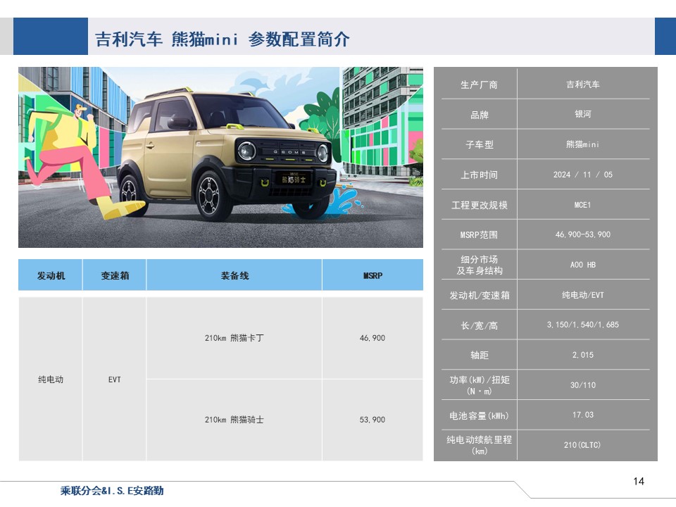This screenshot has height=507, width=676.
Task: Click the dimensions 3,150/1,540/1,685
Action: point(583,325)
